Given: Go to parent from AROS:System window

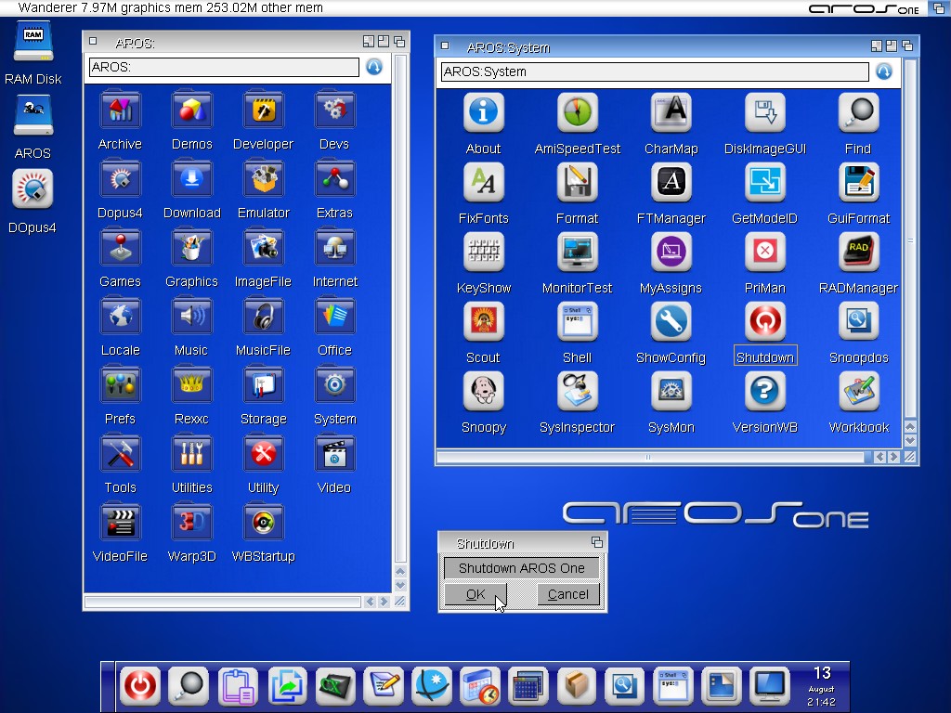Looking at the screenshot, I should [884, 71].
